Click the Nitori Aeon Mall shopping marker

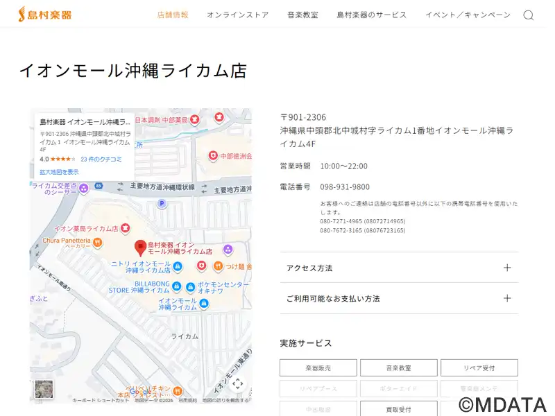(177, 266)
